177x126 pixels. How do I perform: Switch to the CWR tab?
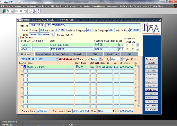tap(129, 54)
